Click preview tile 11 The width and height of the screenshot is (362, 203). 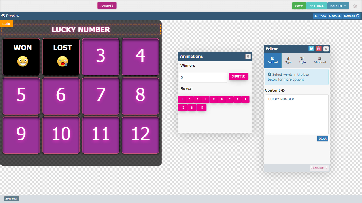pos(101,135)
